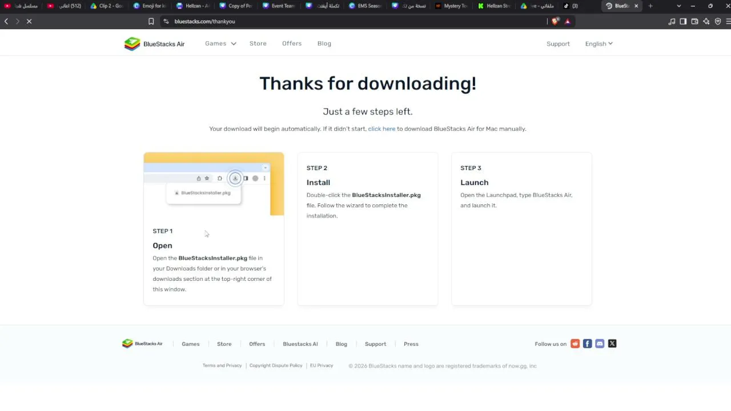Open the Facebook social icon
The width and height of the screenshot is (731, 411).
[587, 344]
